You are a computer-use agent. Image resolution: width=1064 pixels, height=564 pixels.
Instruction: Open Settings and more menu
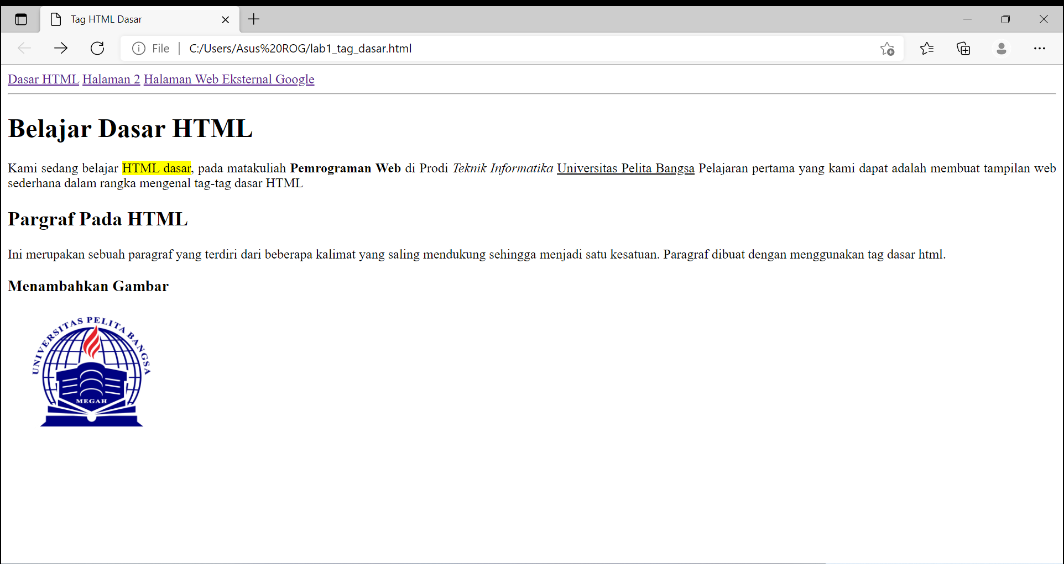(1039, 49)
